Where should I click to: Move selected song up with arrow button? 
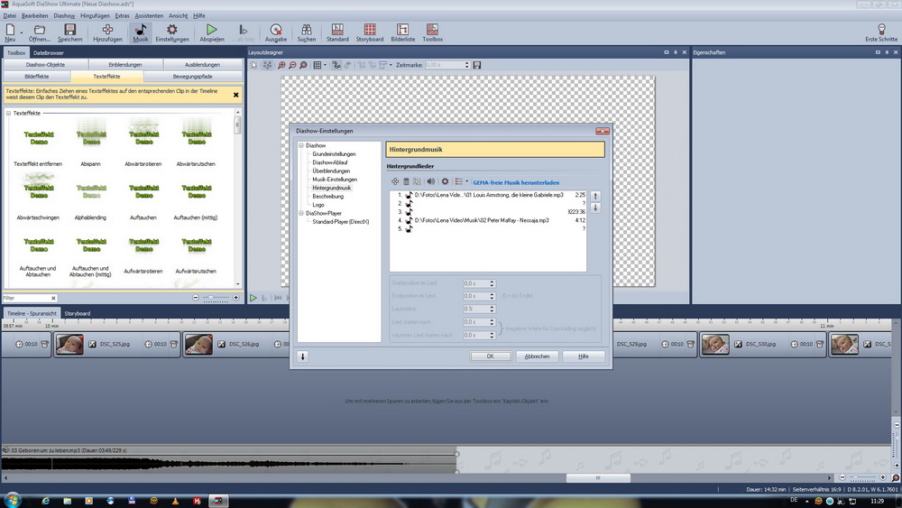click(x=594, y=195)
